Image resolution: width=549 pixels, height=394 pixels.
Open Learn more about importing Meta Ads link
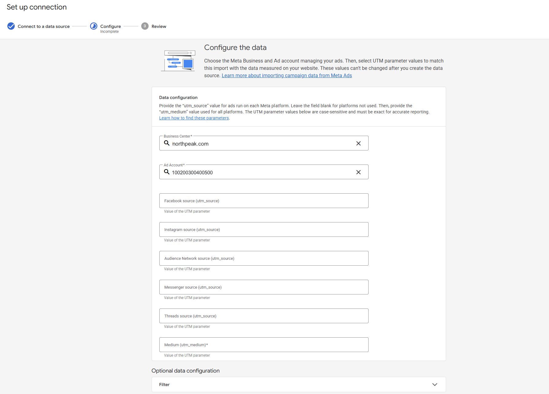[287, 76]
